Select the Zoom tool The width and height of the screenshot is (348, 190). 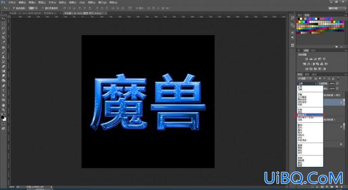(3, 110)
